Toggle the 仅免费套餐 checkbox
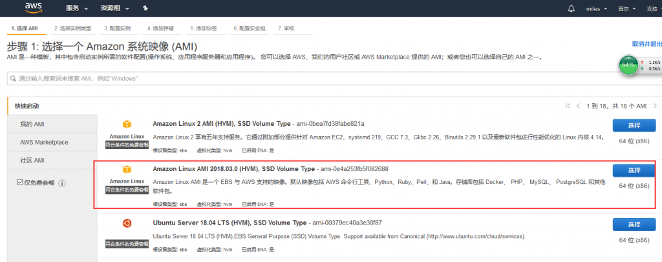 tap(20, 183)
